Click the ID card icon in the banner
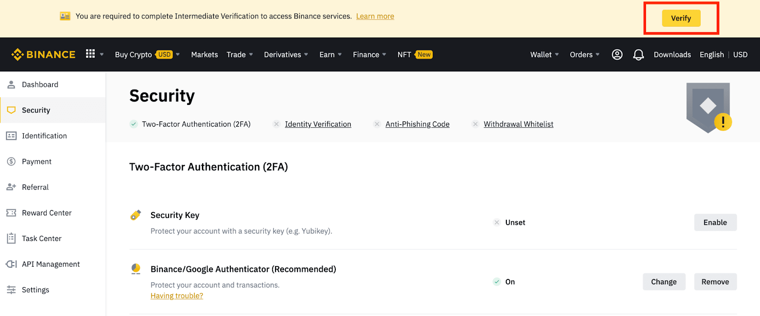 [x=65, y=16]
